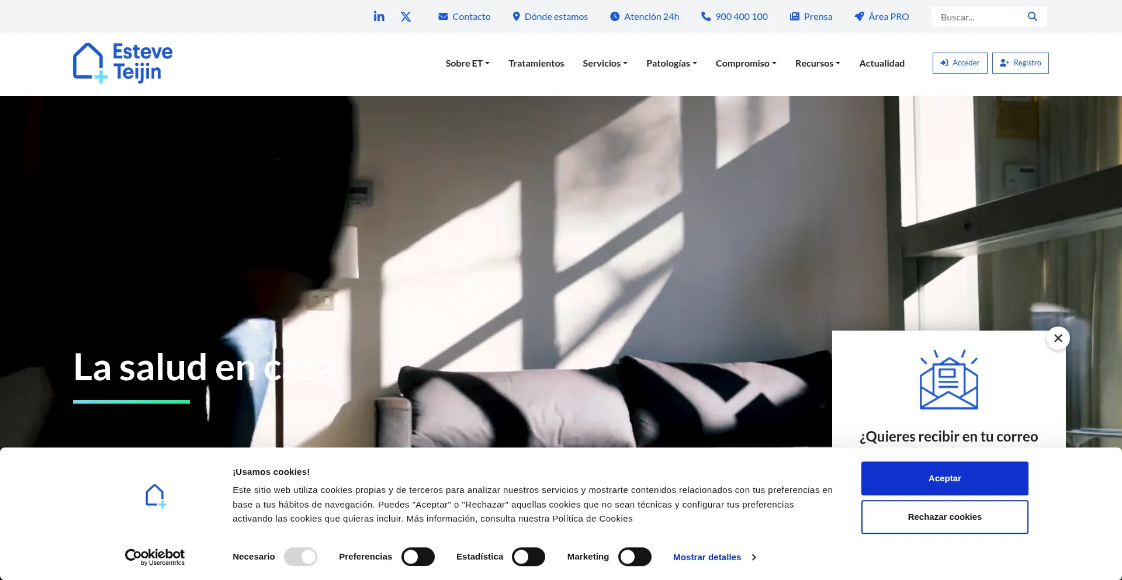Open the Patologías dropdown menu
Image resolution: width=1122 pixels, height=580 pixels.
(x=671, y=63)
